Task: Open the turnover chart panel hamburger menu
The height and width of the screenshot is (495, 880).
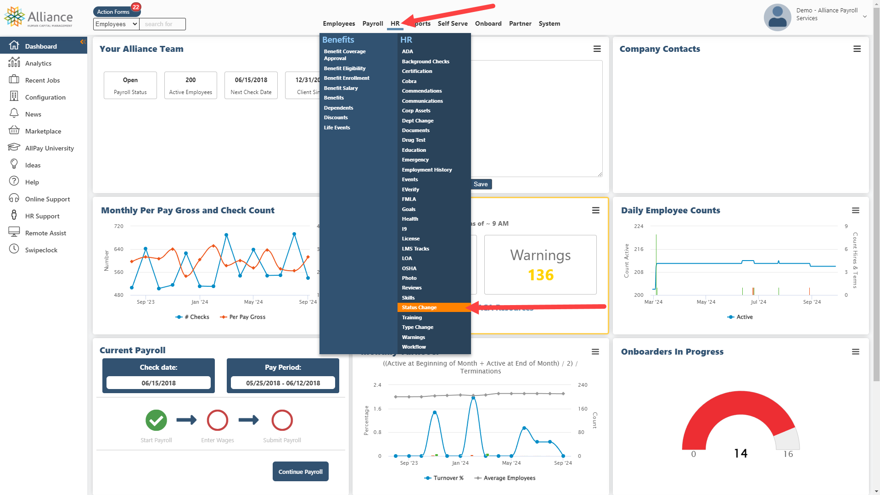Action: [x=595, y=352]
